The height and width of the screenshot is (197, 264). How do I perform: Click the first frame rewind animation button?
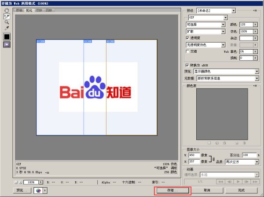[x=220, y=182]
